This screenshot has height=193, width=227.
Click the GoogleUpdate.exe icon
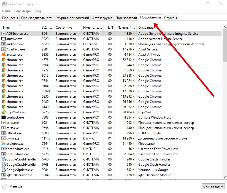(x=4, y=170)
